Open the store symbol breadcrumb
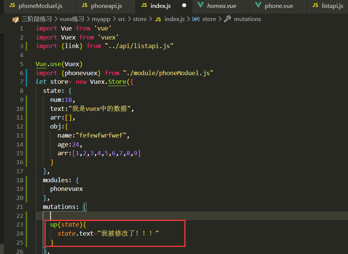The image size is (348, 254). 209,19
